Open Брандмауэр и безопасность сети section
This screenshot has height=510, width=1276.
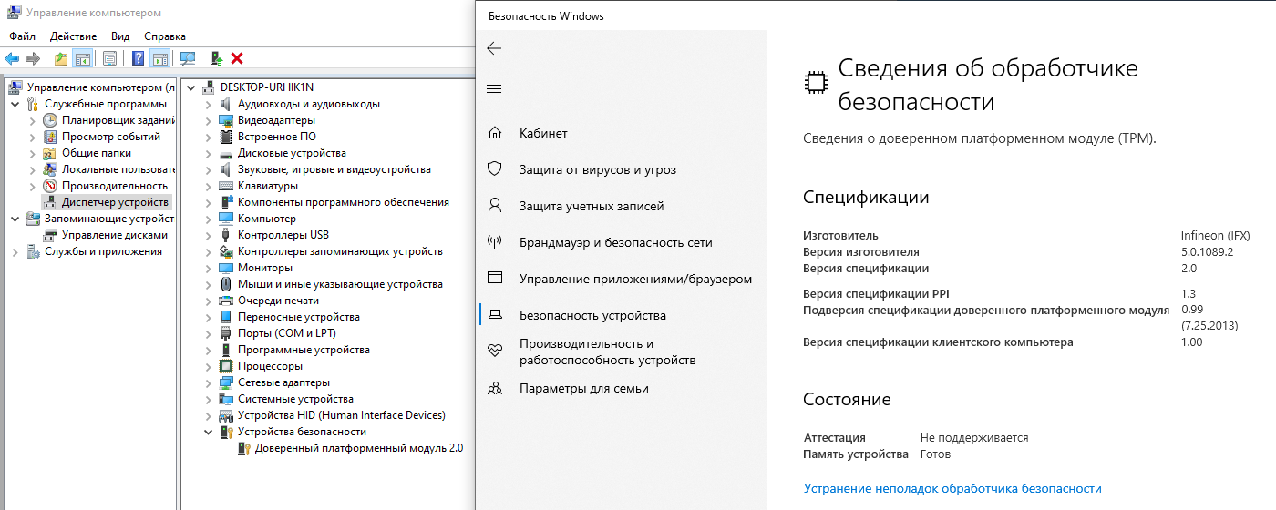click(x=615, y=242)
